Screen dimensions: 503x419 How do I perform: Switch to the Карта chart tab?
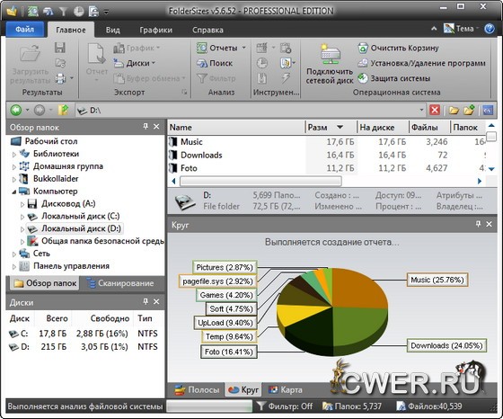pos(286,390)
